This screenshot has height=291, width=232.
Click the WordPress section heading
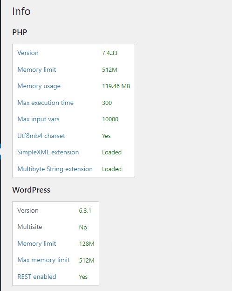click(31, 190)
